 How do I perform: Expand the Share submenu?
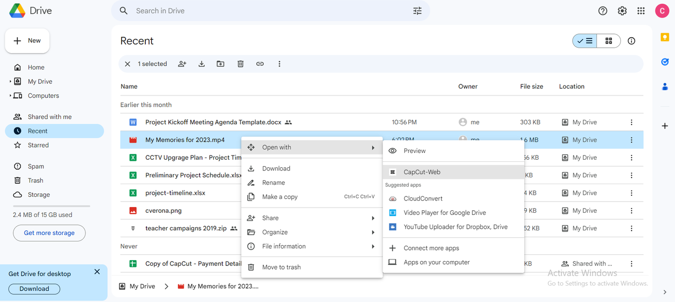pyautogui.click(x=312, y=218)
